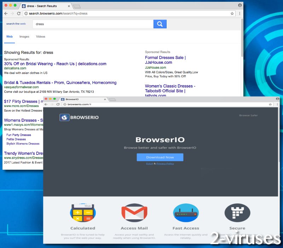Click the Browse Safer link
Viewport: 283px width, 248px height.
pos(249,115)
